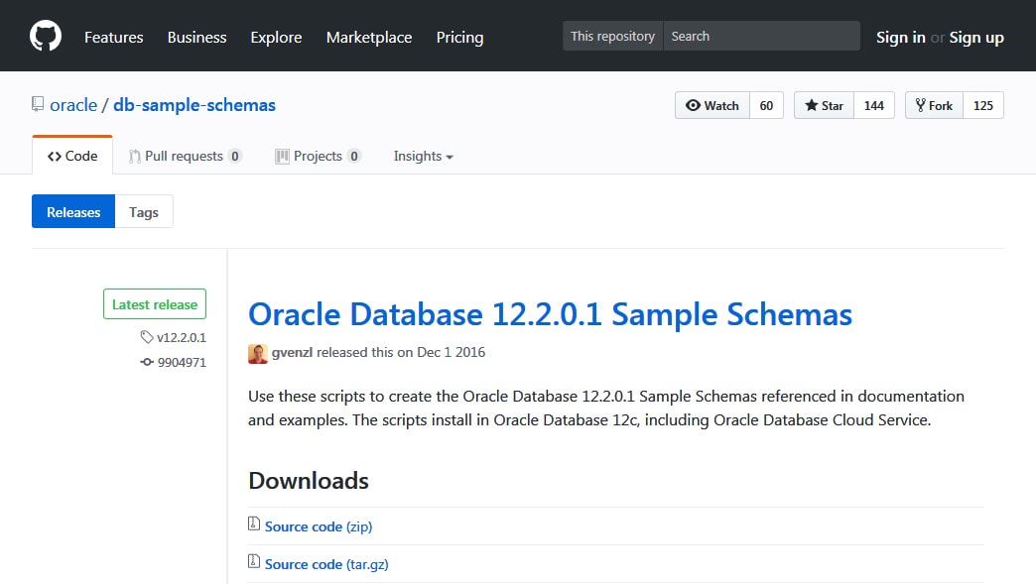Click the repository book icon beside oracle

point(38,104)
